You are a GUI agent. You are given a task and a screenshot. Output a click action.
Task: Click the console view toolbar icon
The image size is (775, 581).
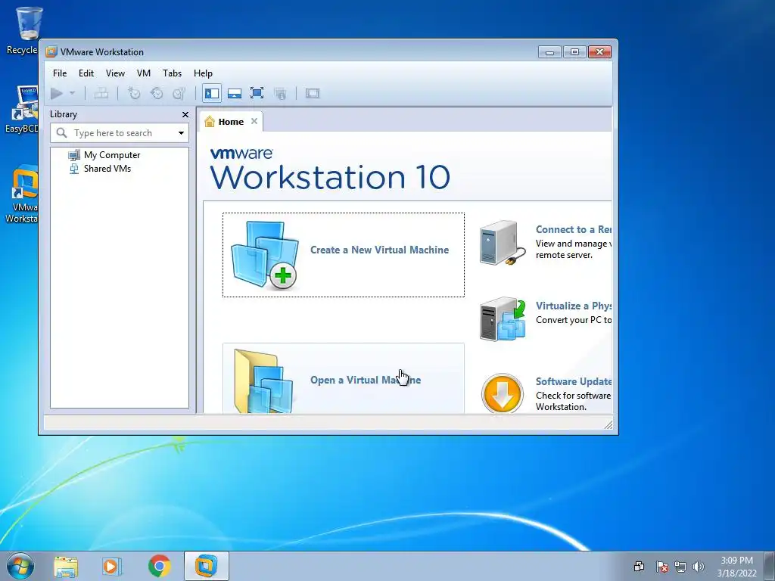[313, 93]
